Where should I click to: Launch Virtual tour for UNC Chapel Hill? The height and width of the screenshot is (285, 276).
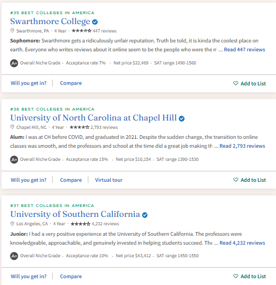pos(109,180)
